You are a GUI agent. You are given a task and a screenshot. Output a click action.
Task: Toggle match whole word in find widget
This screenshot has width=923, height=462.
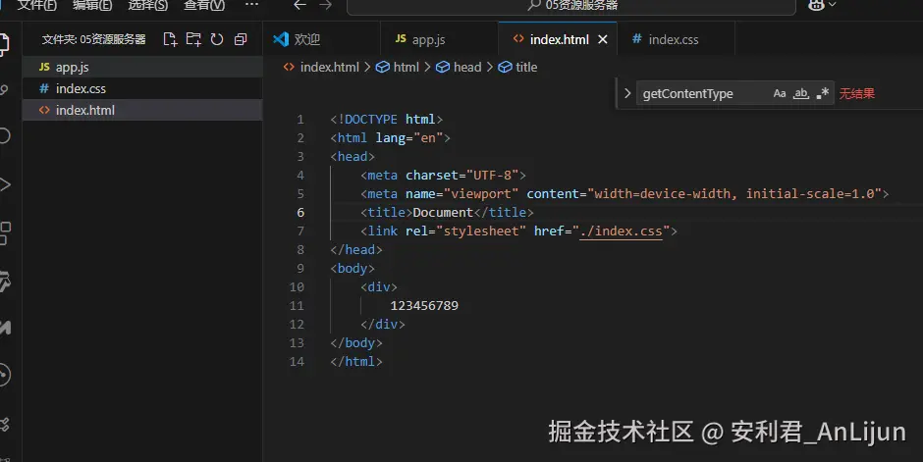(x=801, y=93)
